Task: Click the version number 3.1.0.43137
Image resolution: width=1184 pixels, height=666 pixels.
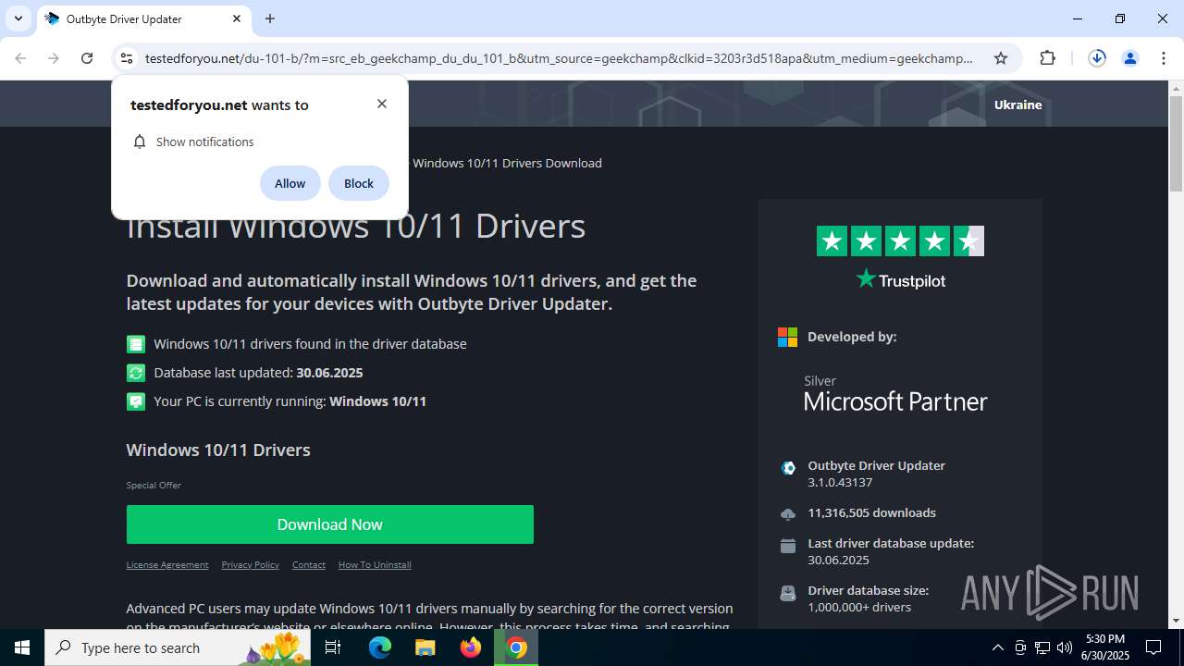Action: [840, 482]
